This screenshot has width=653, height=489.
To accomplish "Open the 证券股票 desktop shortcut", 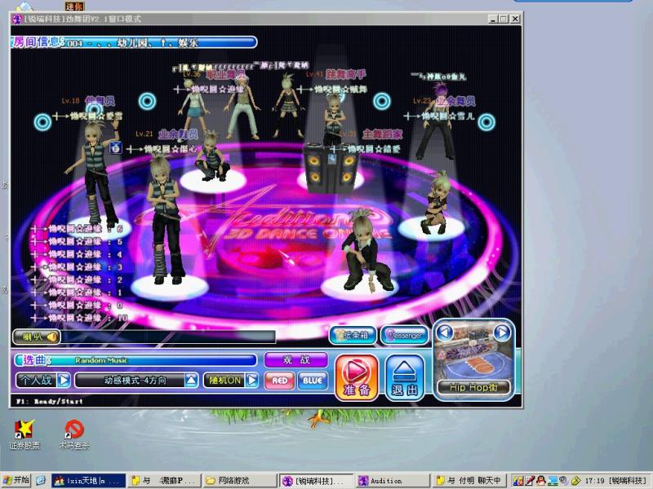I will tap(24, 434).
